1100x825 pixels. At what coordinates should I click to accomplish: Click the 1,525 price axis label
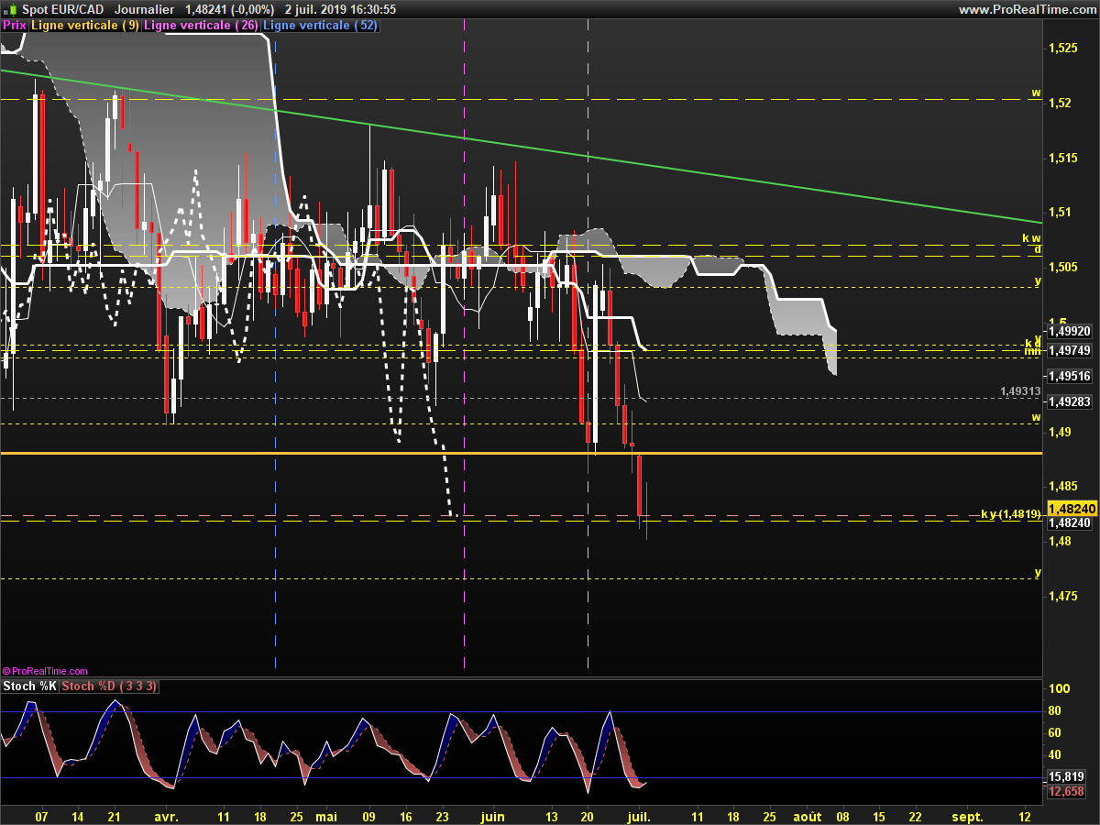click(1063, 47)
